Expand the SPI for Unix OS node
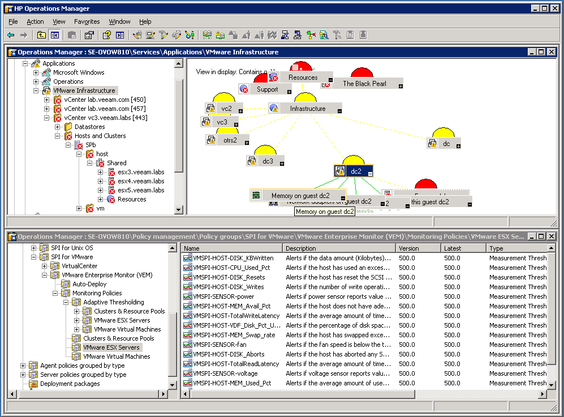Image resolution: width=564 pixels, height=417 pixels. click(33, 248)
